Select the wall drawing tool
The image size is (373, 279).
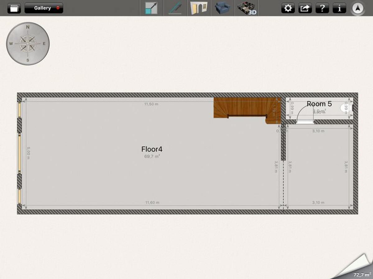click(175, 8)
